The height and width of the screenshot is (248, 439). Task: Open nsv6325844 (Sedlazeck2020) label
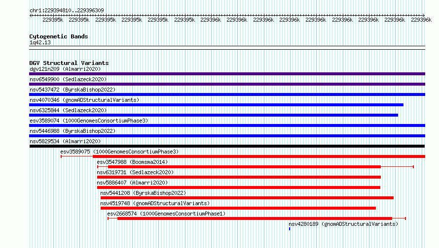tap(68, 110)
